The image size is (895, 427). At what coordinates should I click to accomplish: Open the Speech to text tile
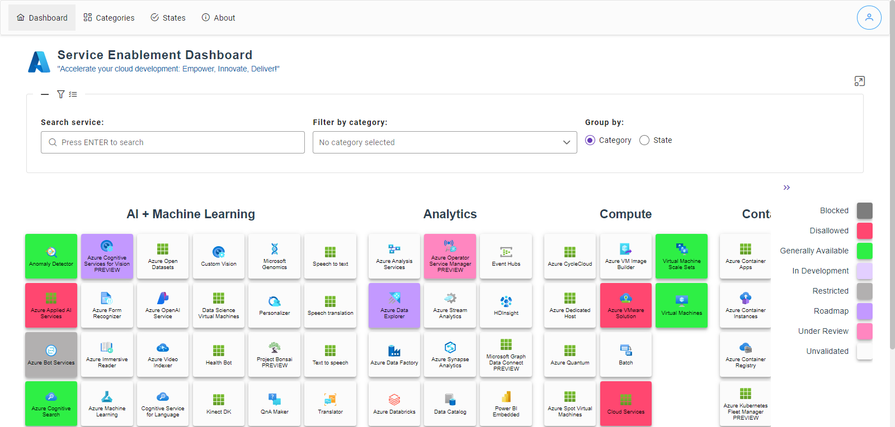331,256
